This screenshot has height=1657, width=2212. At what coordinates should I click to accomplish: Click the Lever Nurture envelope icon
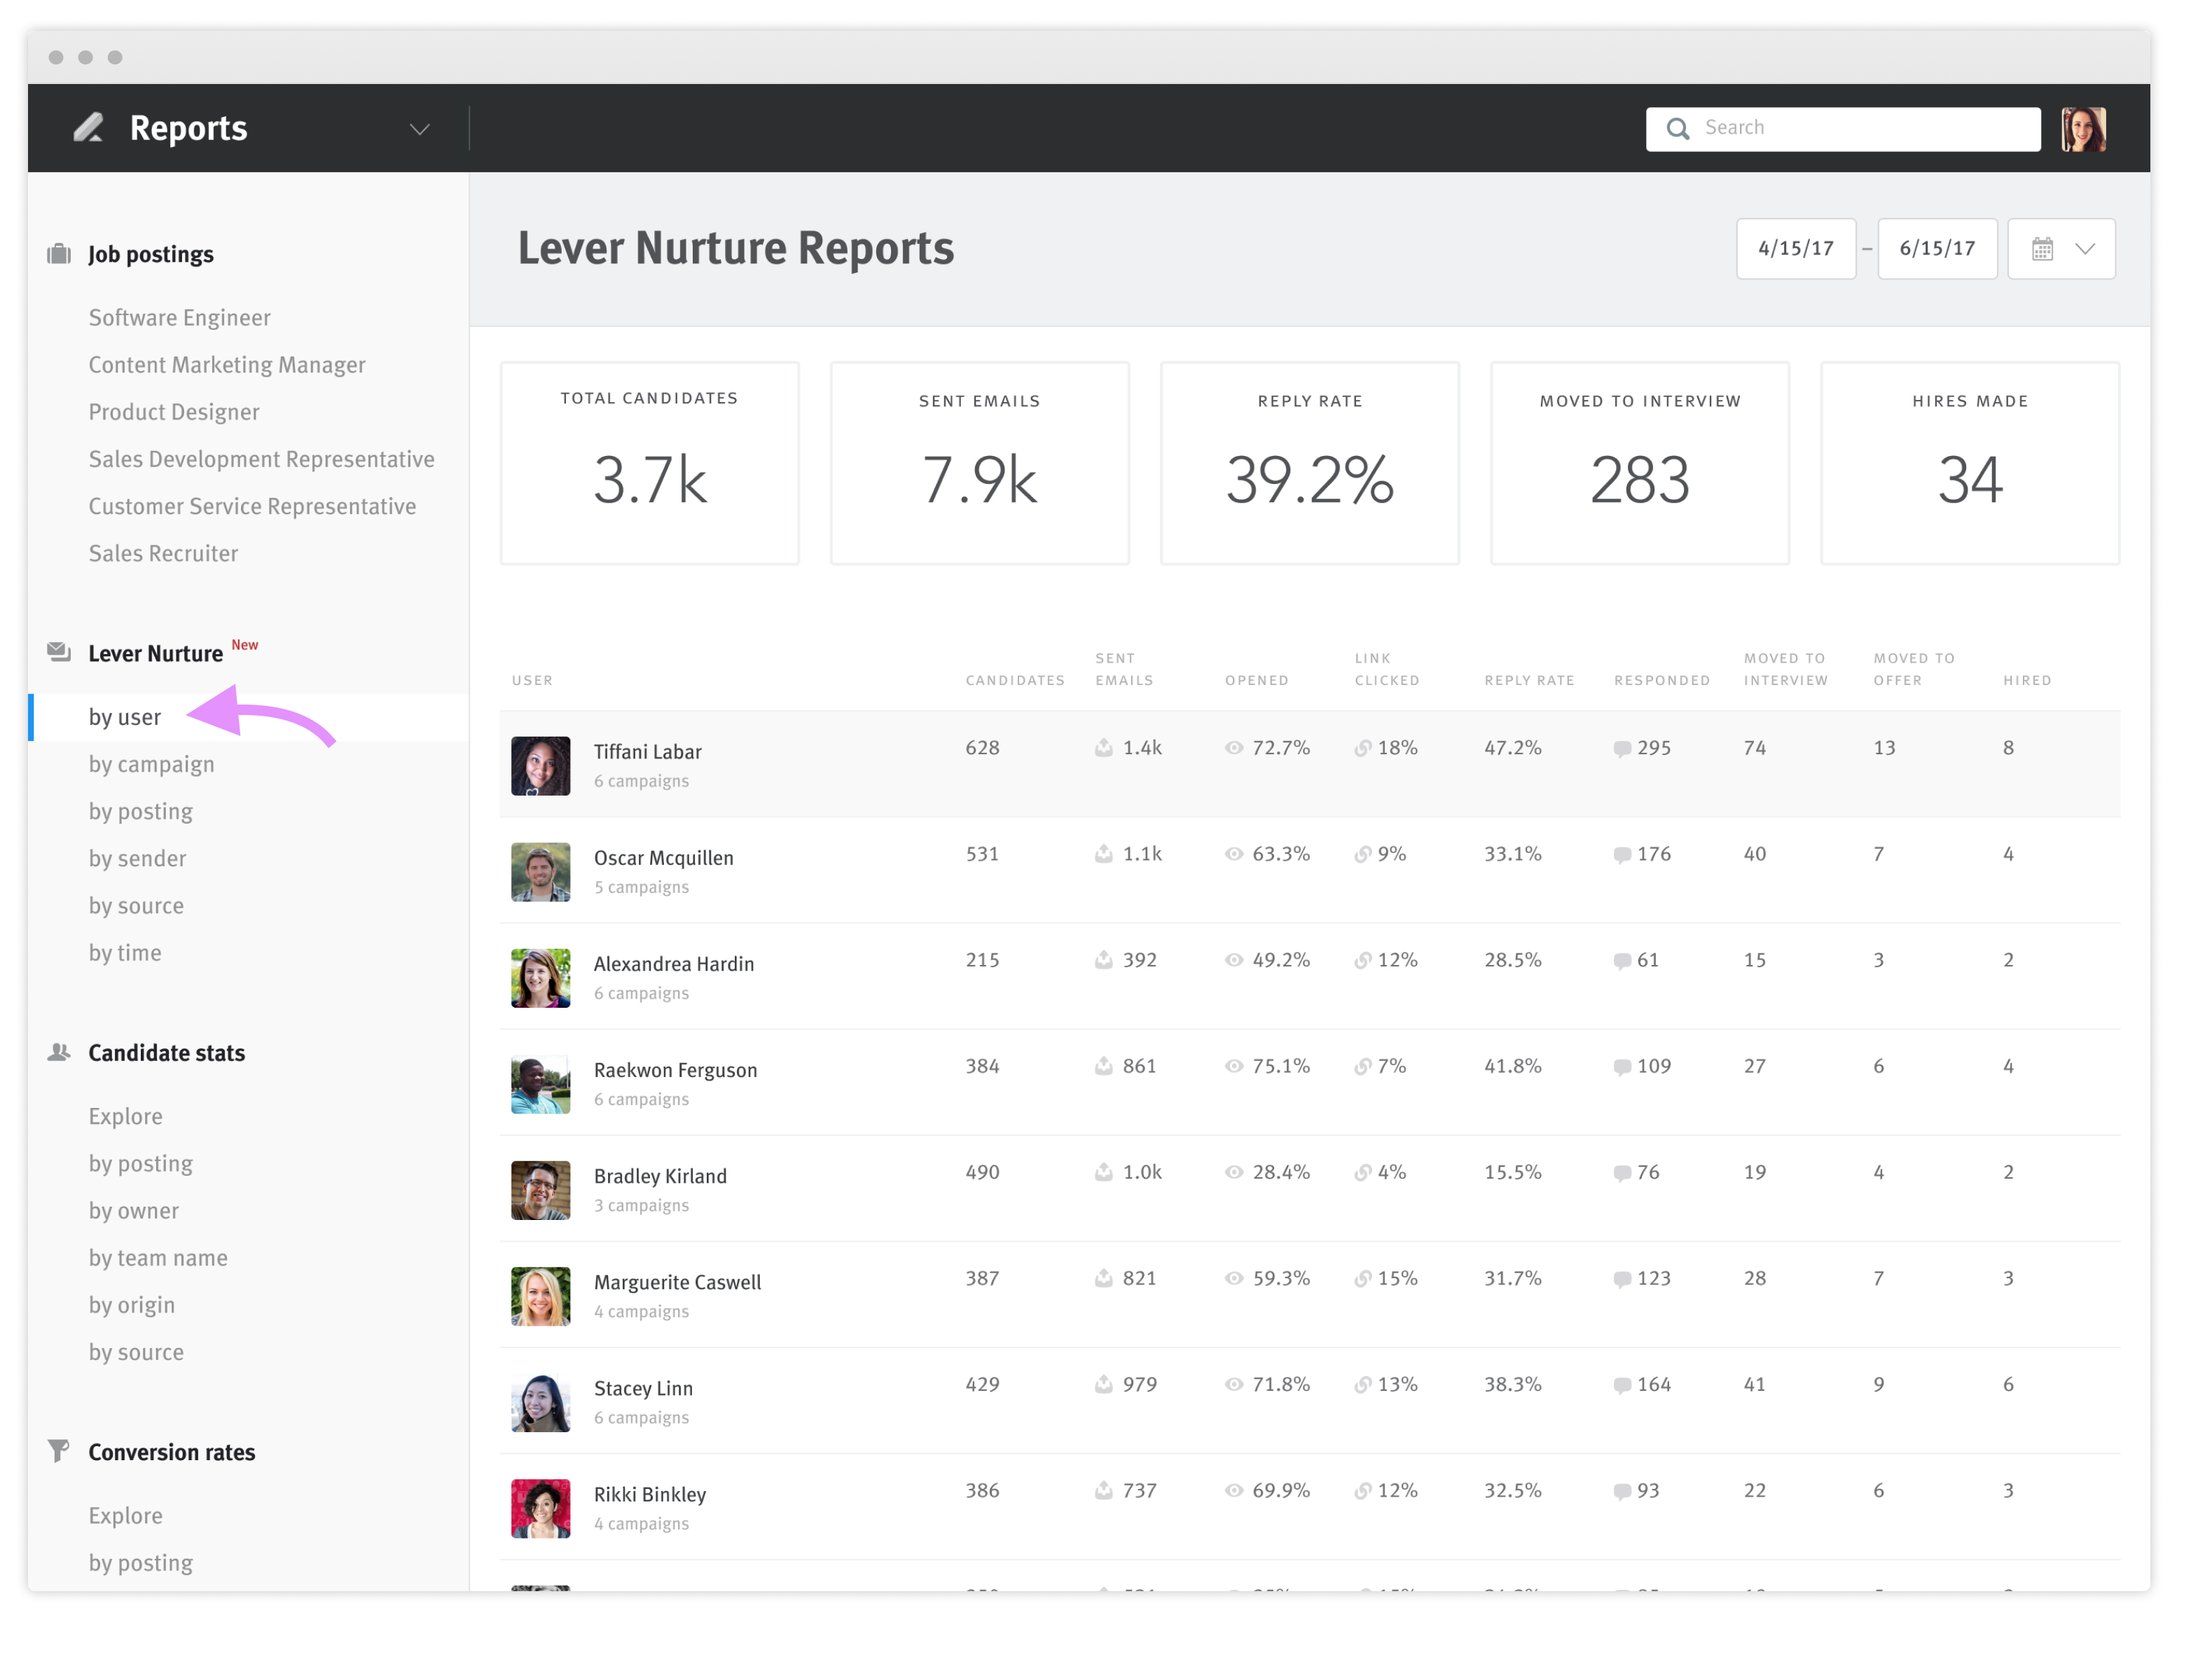(58, 652)
